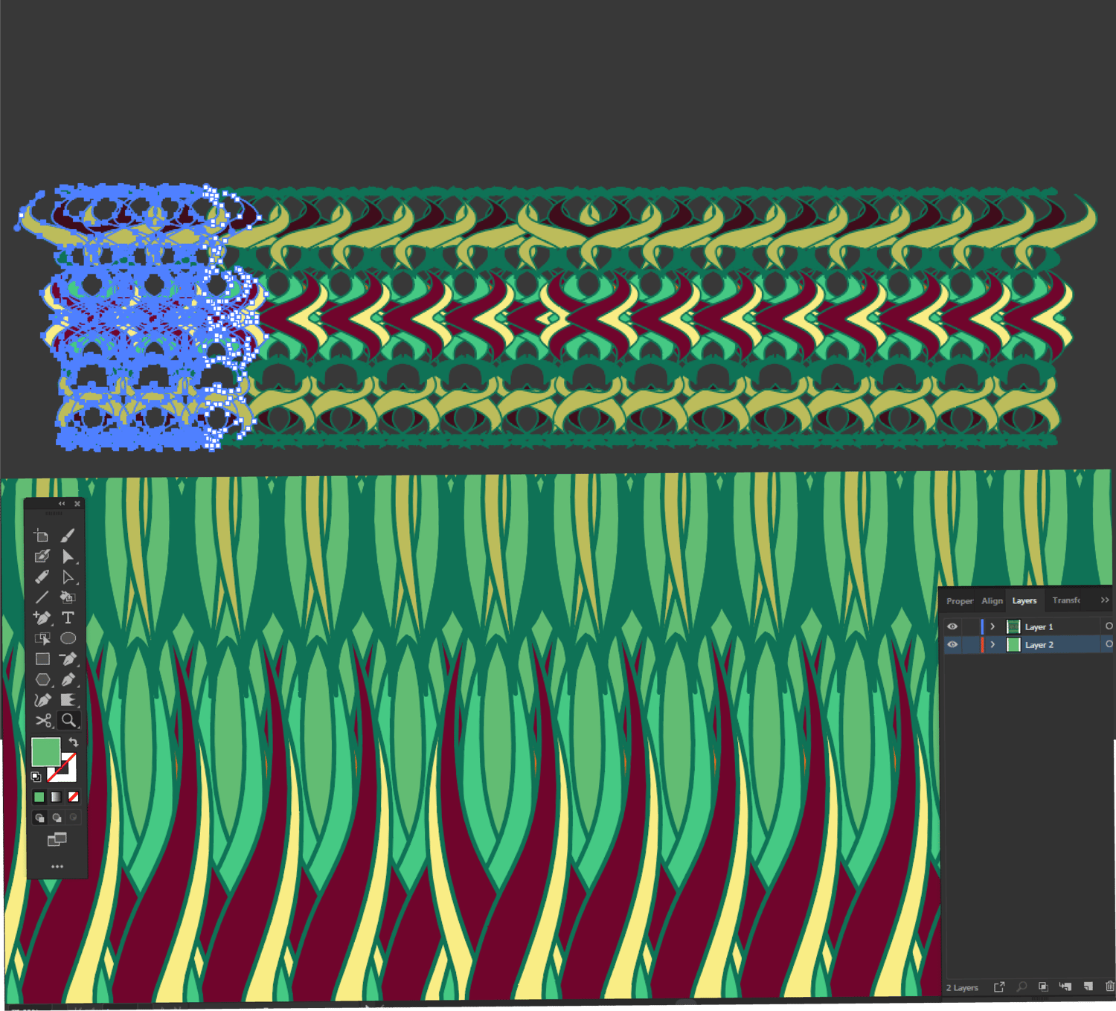
Task: Enable Draw Behind mode
Action: pos(57,818)
